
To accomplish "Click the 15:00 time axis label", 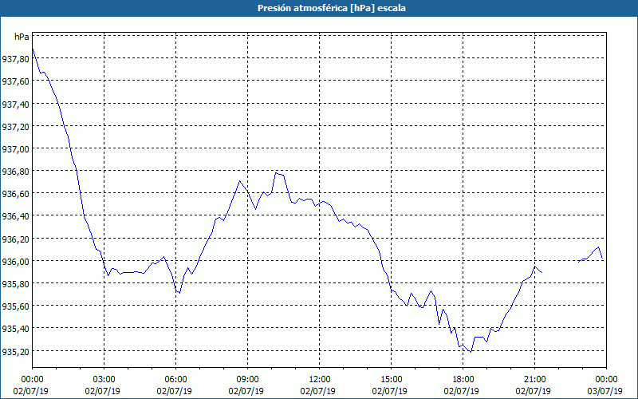I will (x=391, y=380).
